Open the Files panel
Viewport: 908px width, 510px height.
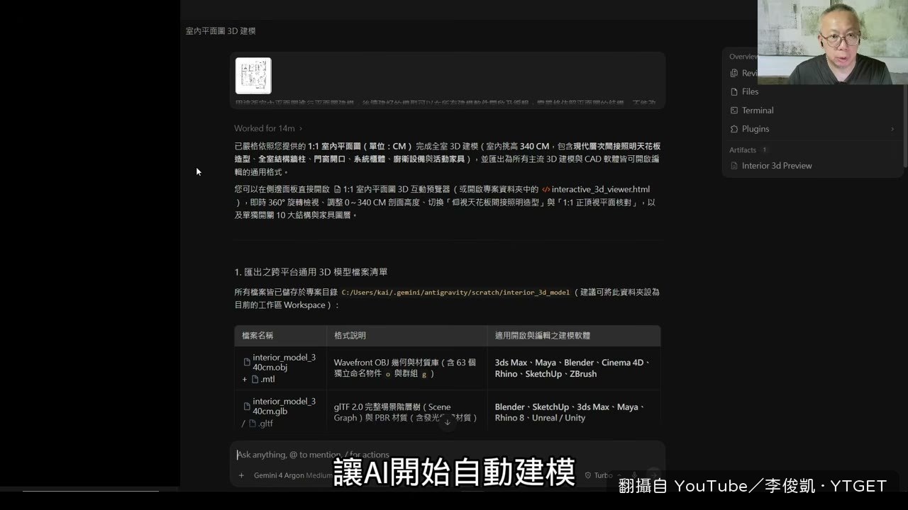click(750, 91)
